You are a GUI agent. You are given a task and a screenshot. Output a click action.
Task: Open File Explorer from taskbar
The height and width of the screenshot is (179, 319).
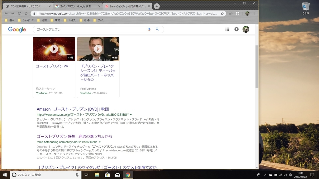(x=97, y=175)
